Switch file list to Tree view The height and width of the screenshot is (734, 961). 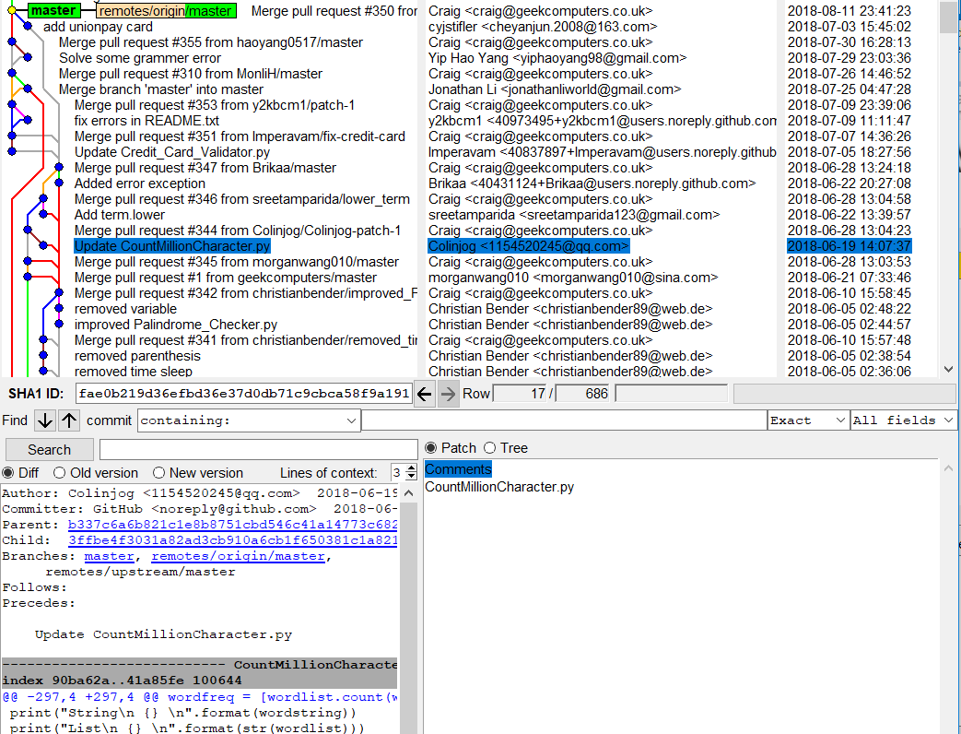click(x=490, y=448)
